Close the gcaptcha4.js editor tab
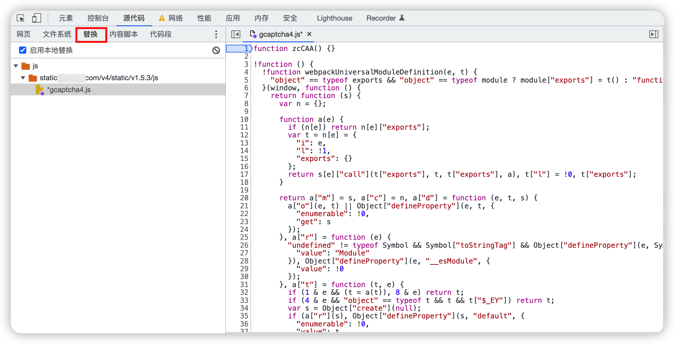 [309, 34]
